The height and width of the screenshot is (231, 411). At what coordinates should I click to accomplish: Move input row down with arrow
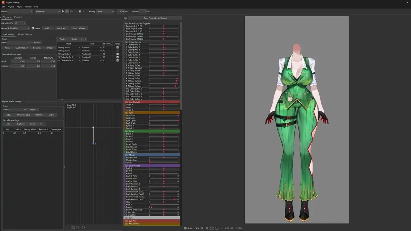pyautogui.click(x=85, y=39)
